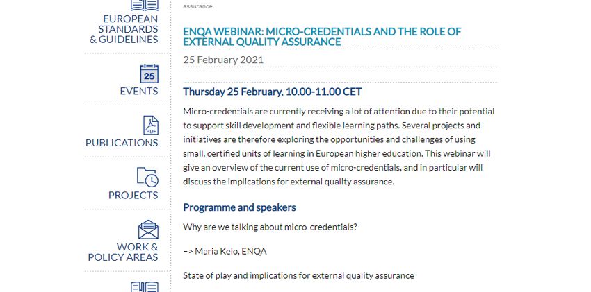This screenshot has width=591, height=292.
Task: Click 'Why are we talking about micro-credentials?' line
Action: (270, 227)
